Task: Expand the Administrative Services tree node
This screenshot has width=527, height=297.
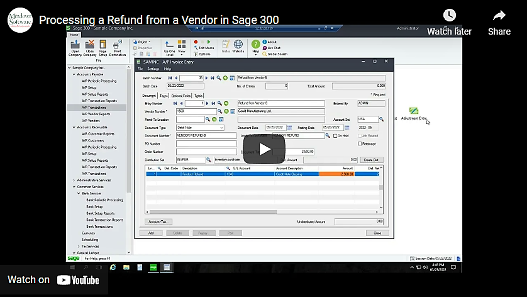Action: pyautogui.click(x=74, y=181)
